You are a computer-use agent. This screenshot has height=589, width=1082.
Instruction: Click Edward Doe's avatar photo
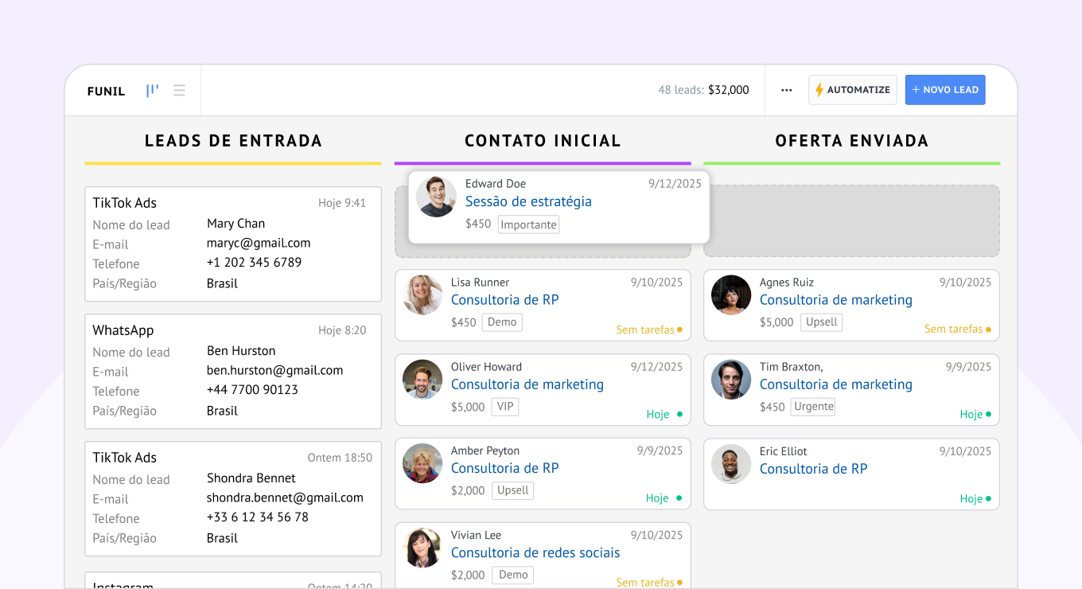click(436, 197)
